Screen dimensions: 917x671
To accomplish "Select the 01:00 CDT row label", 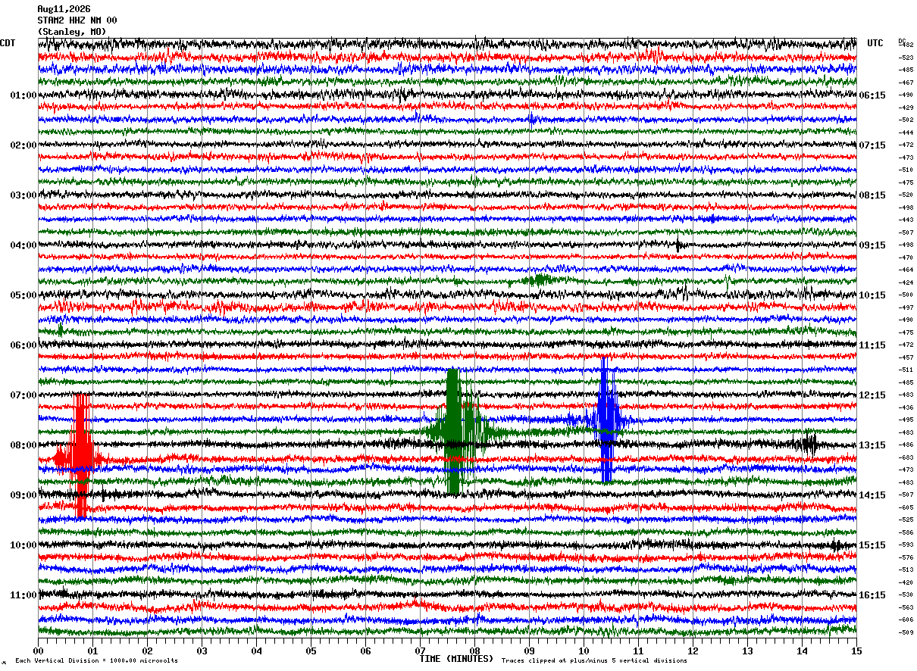I will click(x=23, y=95).
